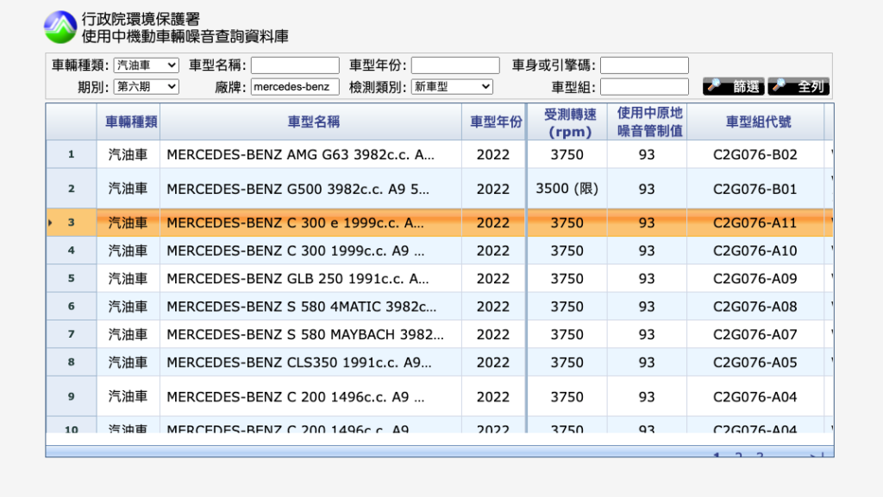Screen dimensions: 883x497
Task: Open the 車輛種類 dropdown showing 汽油車
Action: (x=147, y=65)
